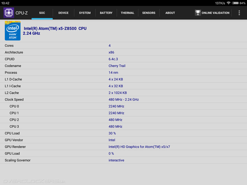Tap the CPU 2 frequency value

click(116, 120)
